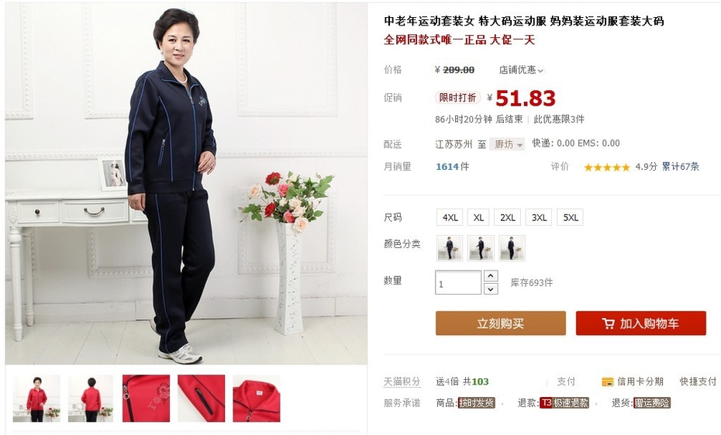Select size 2XL
Screen dimensions: 721x435
pos(507,217)
